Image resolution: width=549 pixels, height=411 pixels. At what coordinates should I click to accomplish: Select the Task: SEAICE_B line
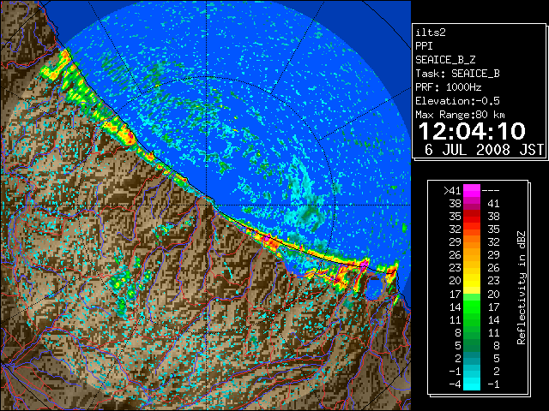(x=457, y=74)
